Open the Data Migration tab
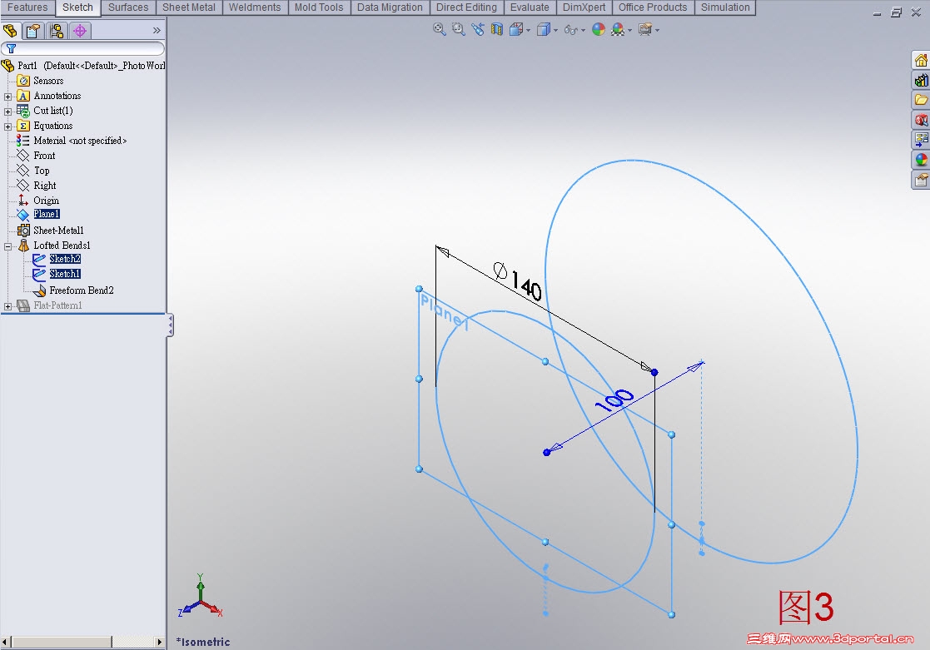This screenshot has width=930, height=650. pos(390,7)
